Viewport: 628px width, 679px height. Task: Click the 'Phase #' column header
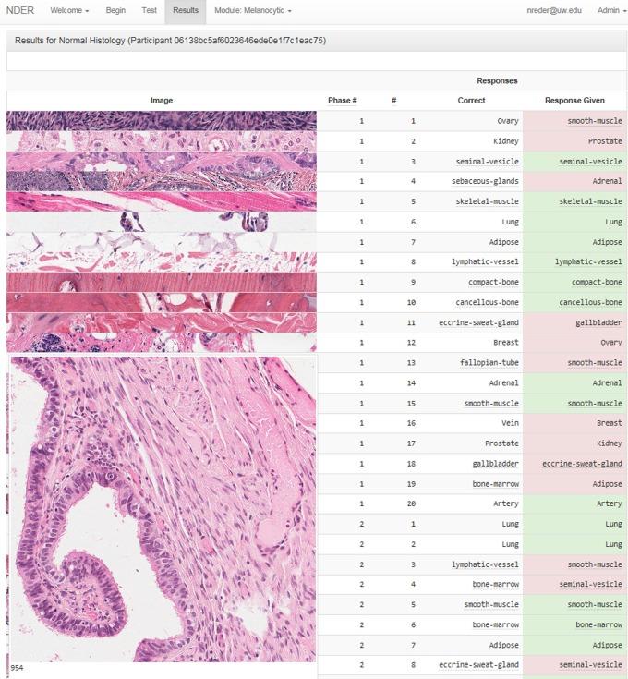click(x=342, y=100)
